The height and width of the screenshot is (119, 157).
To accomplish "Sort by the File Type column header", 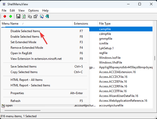I will point(105,24).
